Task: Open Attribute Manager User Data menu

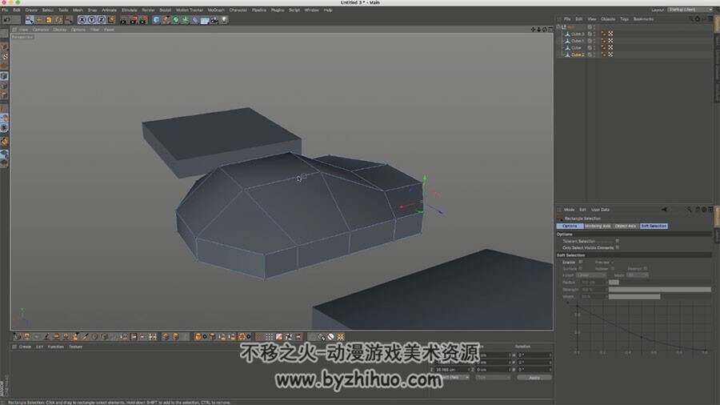Action: 600,210
